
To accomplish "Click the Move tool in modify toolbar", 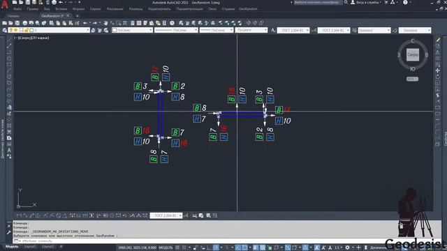I will [438, 70].
